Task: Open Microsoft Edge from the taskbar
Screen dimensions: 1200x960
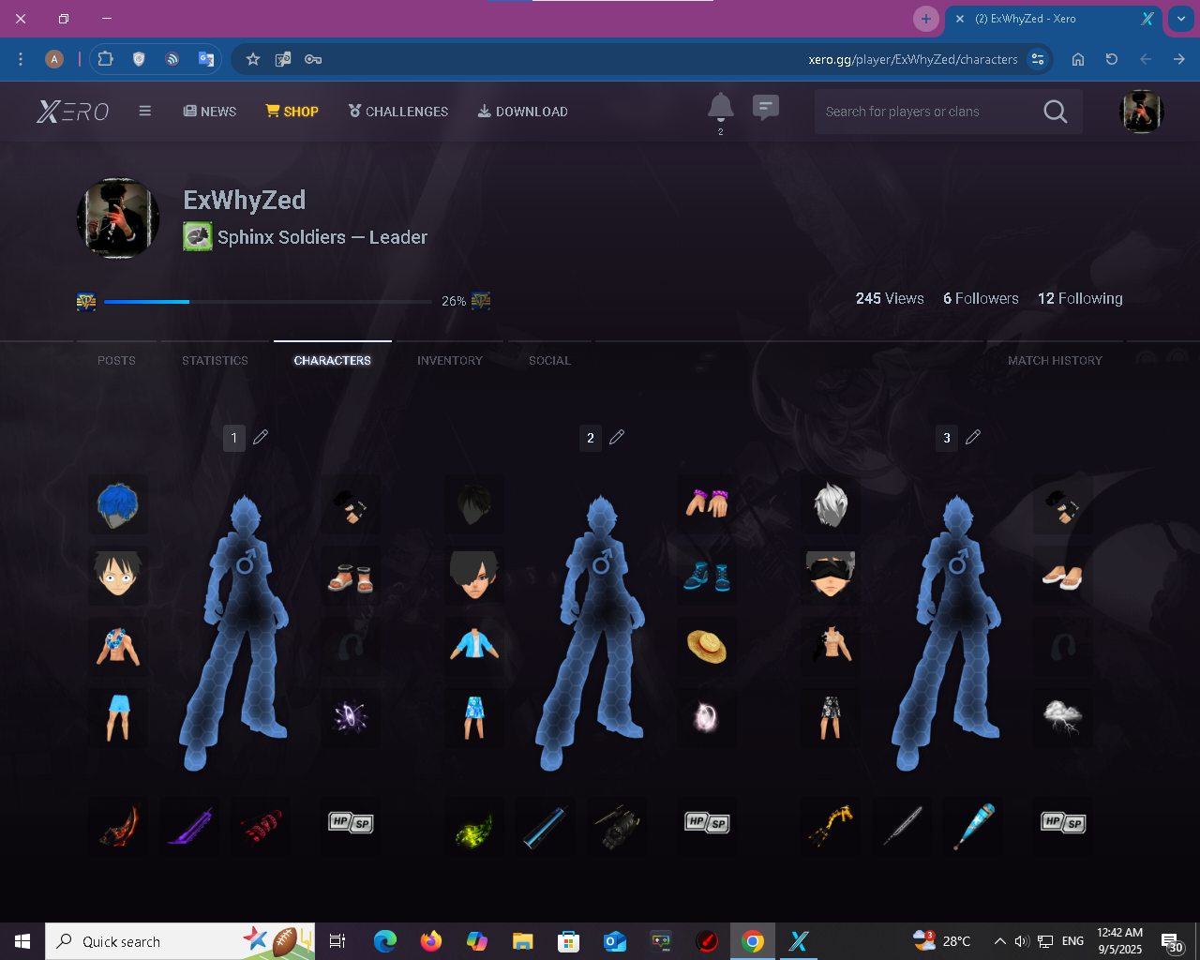Action: click(384, 941)
